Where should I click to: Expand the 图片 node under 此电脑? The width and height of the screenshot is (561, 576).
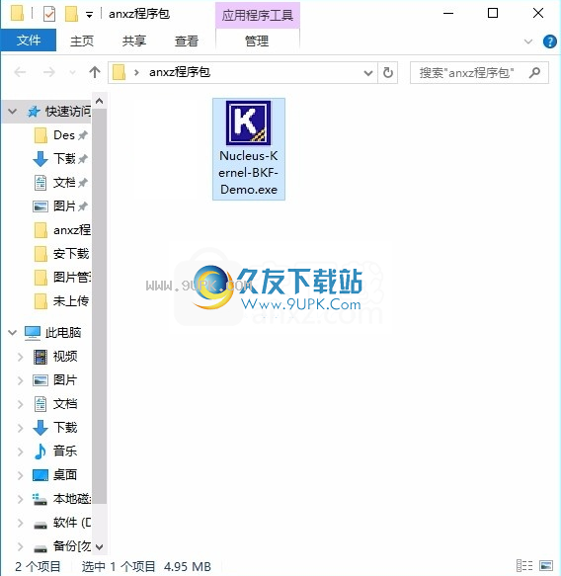click(20, 380)
